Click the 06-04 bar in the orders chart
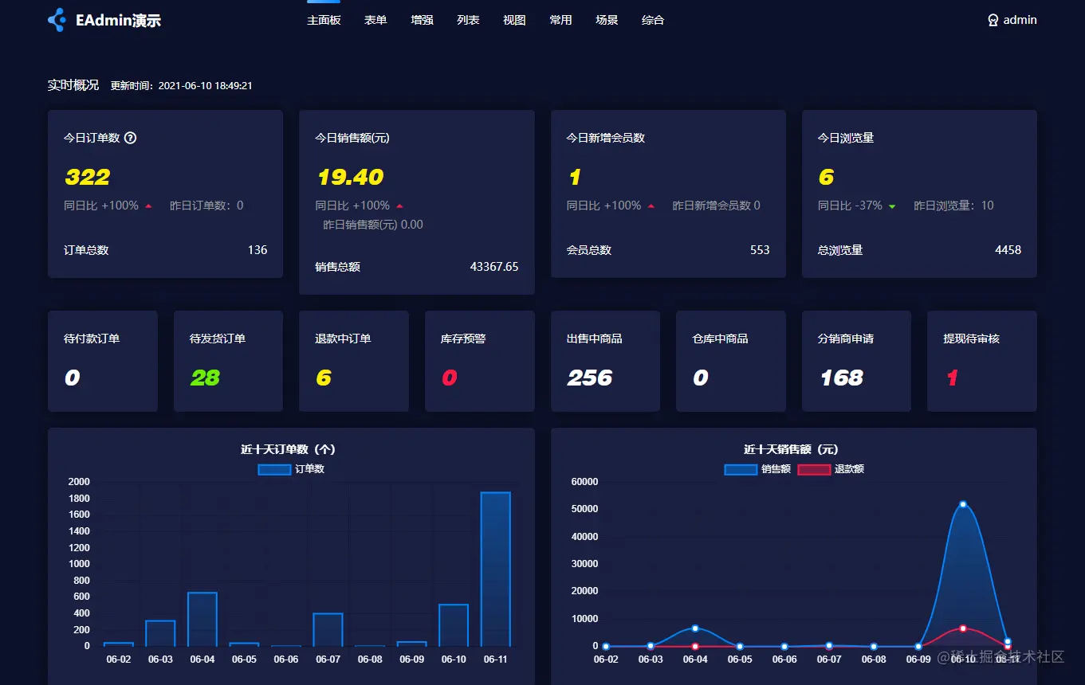1085x685 pixels. [202, 620]
